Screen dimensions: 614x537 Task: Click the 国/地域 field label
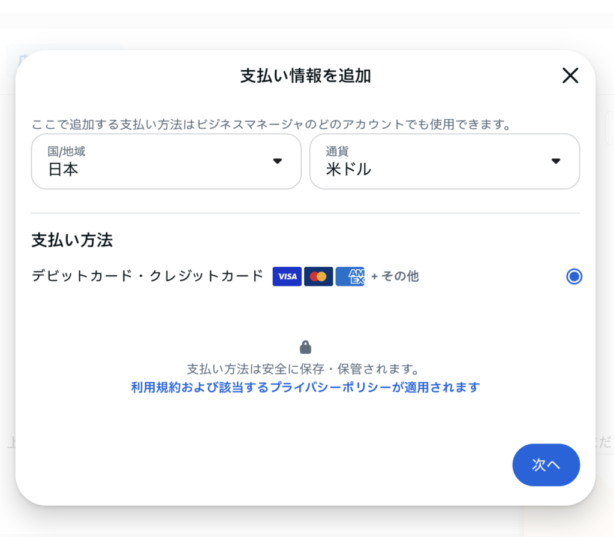click(x=67, y=151)
